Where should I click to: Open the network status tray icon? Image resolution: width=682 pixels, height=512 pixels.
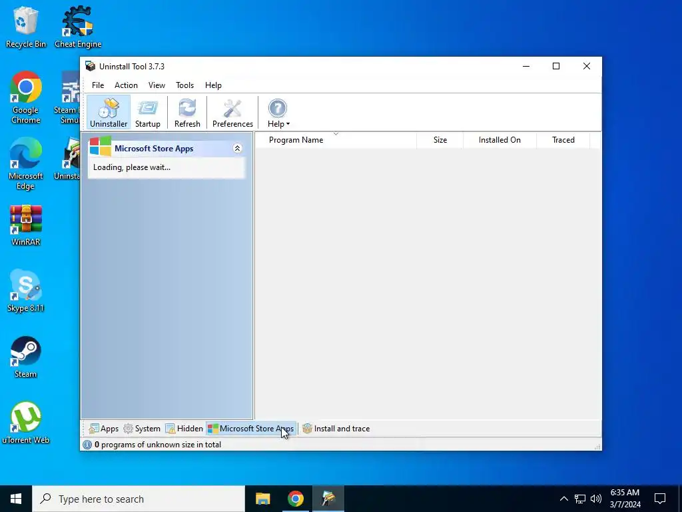(x=580, y=499)
